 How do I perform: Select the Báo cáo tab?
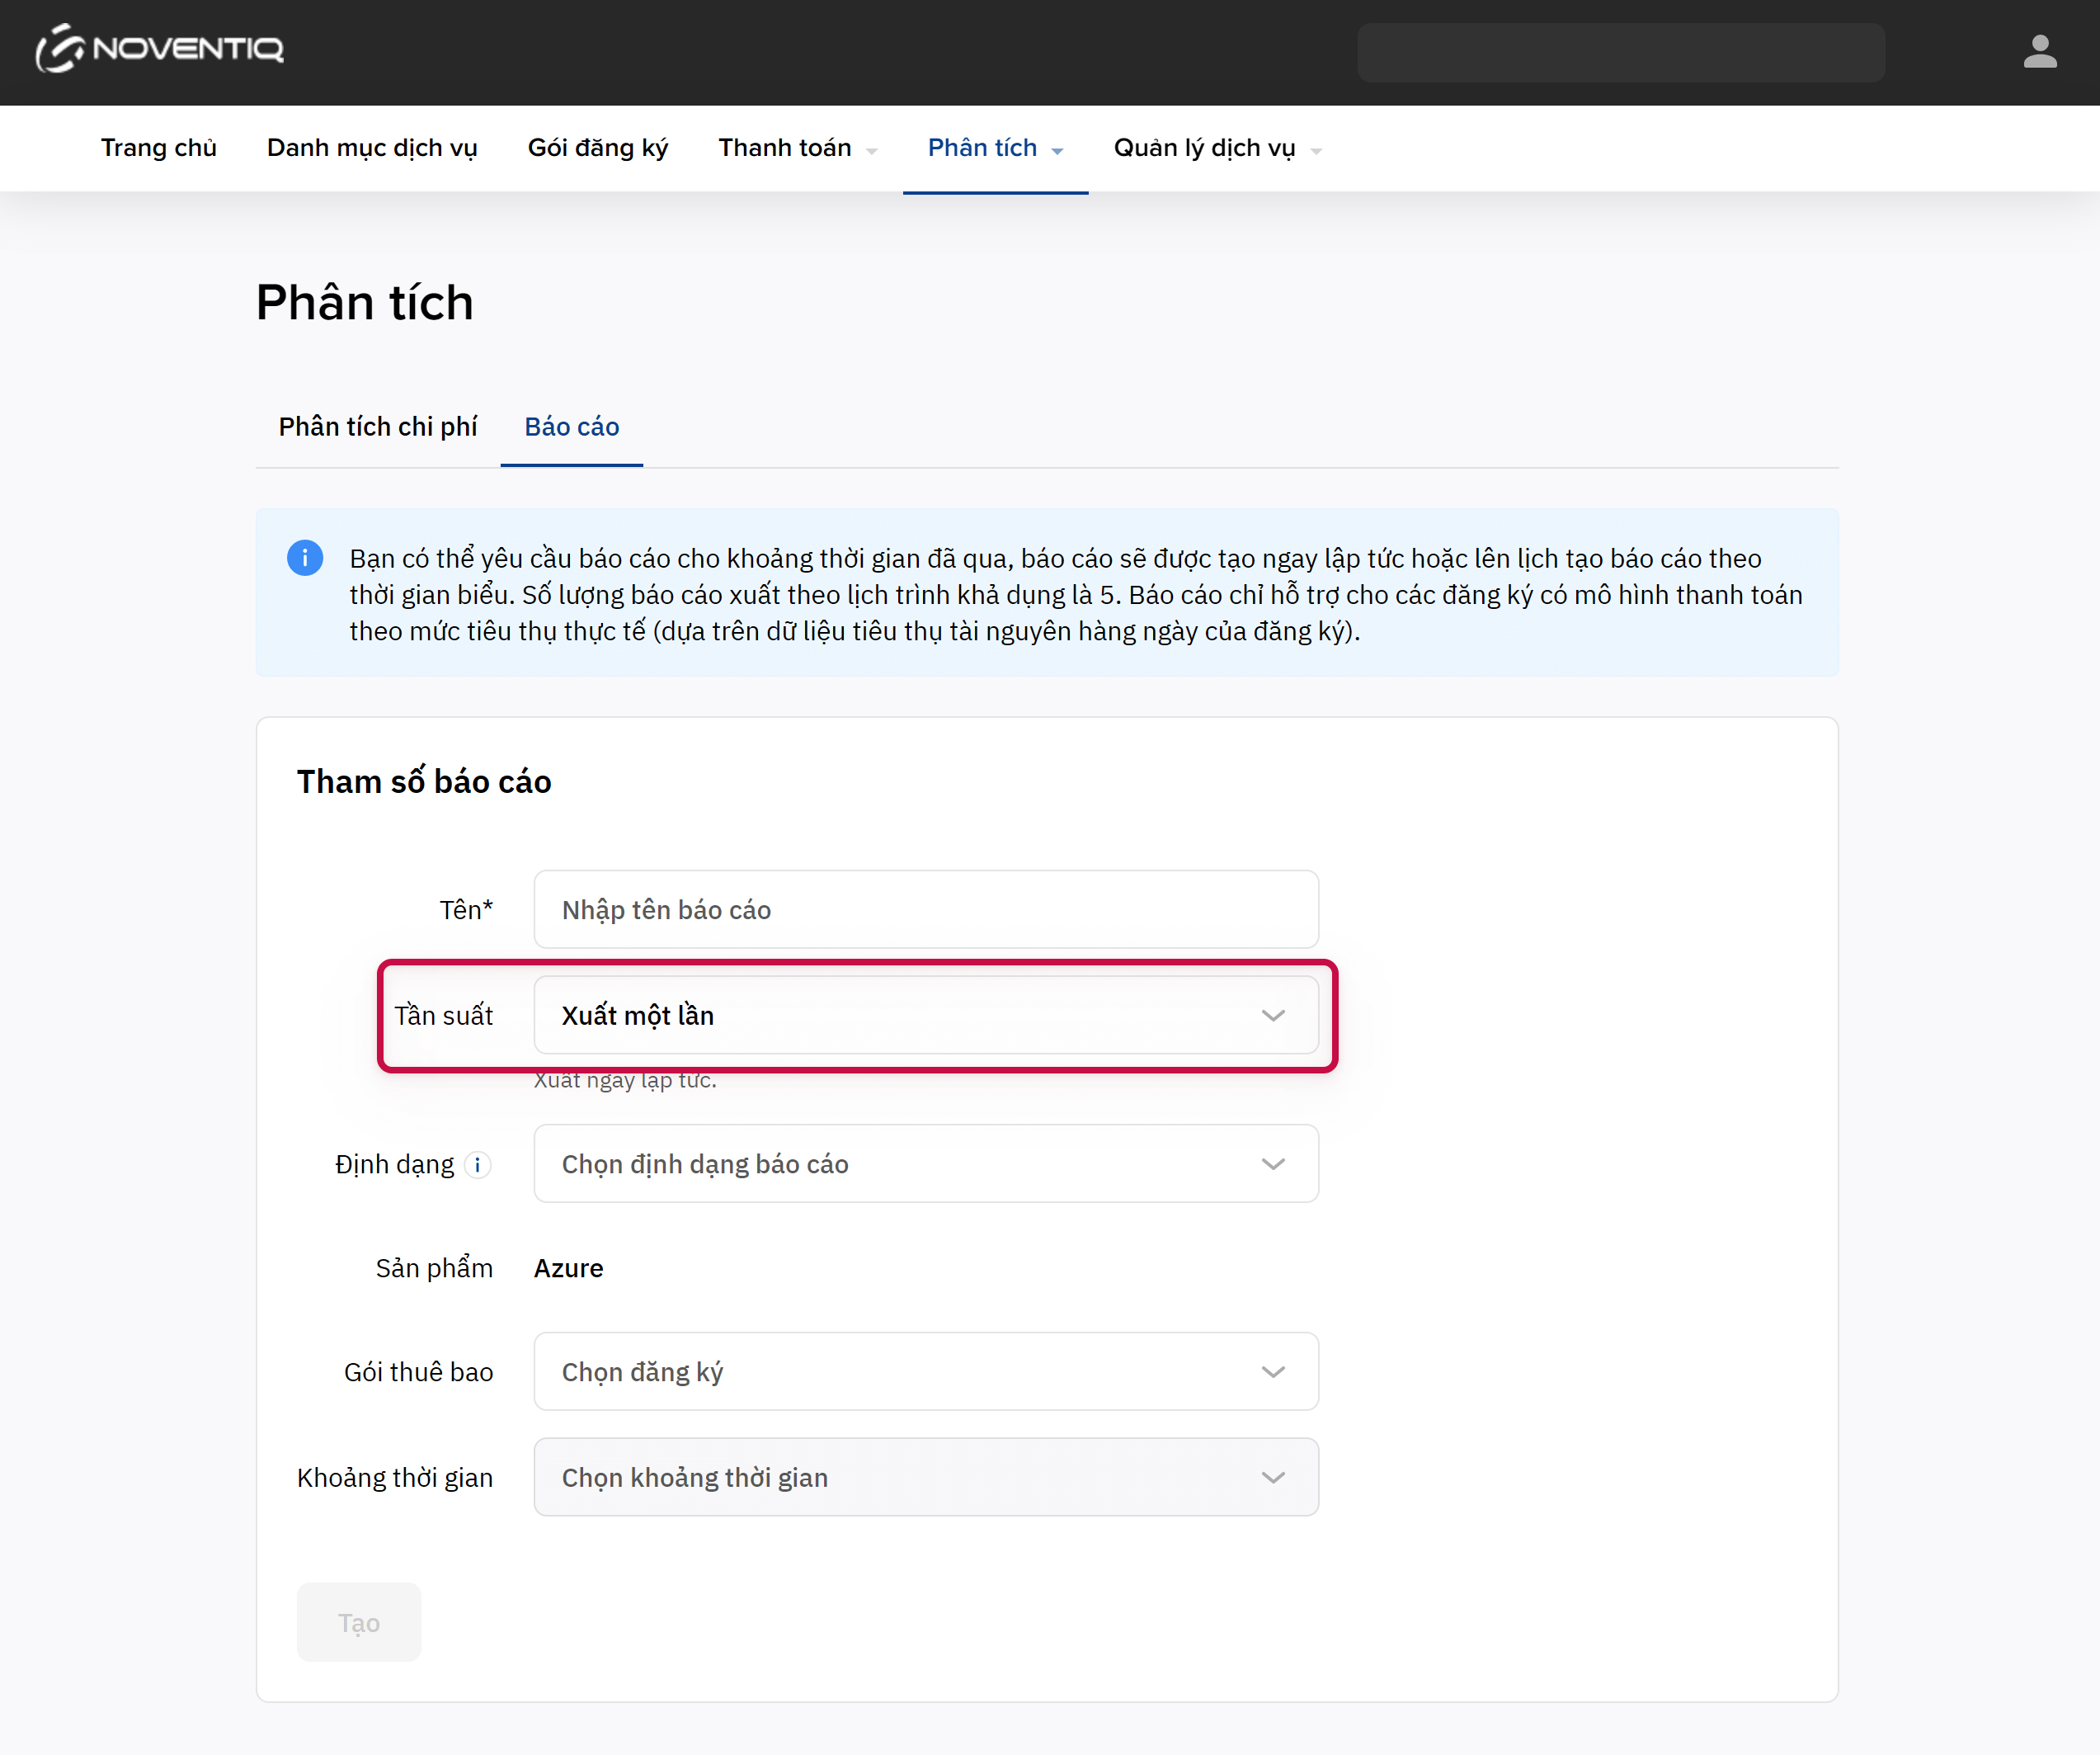571,427
